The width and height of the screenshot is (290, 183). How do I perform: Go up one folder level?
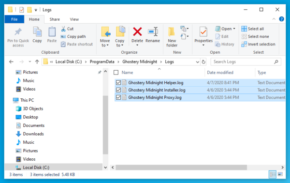pyautogui.click(x=37, y=61)
